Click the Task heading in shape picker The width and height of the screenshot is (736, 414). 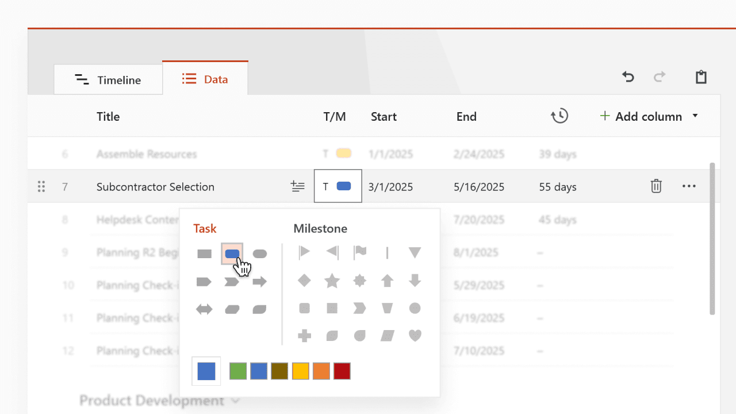point(205,228)
